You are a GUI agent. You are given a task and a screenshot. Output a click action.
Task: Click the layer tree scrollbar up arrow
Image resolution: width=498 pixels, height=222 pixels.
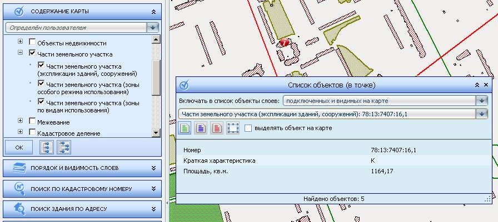[156, 39]
